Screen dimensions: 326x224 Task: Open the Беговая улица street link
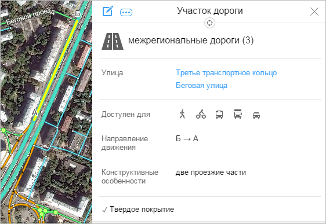[x=201, y=86]
